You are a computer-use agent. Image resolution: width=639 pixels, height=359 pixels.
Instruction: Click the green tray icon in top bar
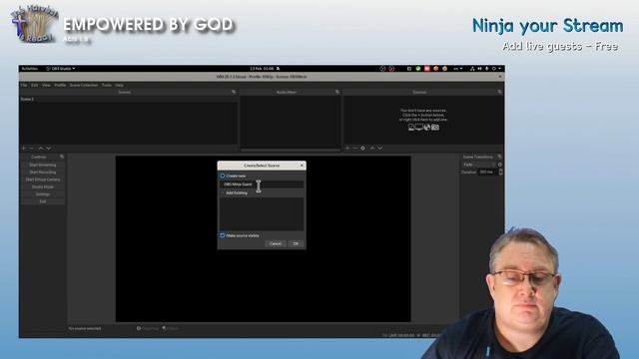pos(418,69)
